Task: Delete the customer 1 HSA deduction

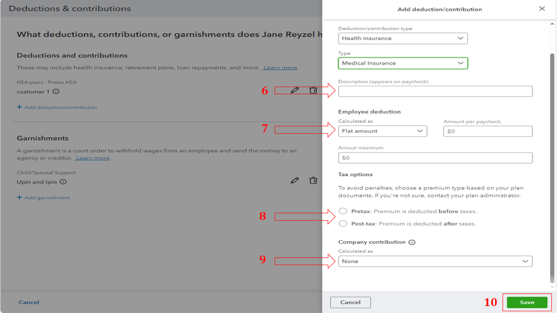Action: (313, 90)
